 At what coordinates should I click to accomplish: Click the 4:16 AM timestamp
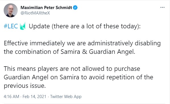(x=11, y=97)
